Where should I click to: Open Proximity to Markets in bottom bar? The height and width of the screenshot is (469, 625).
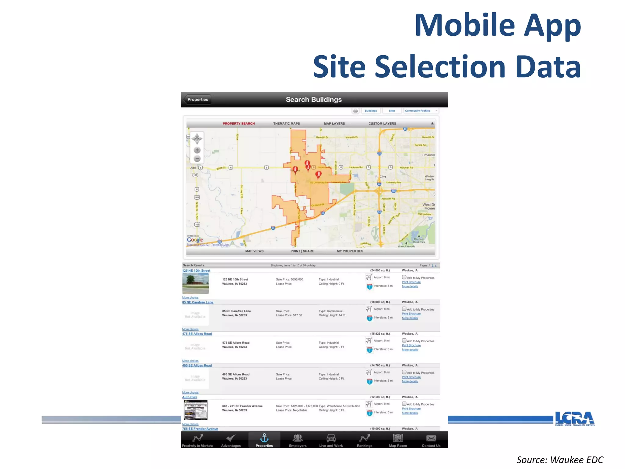click(197, 441)
